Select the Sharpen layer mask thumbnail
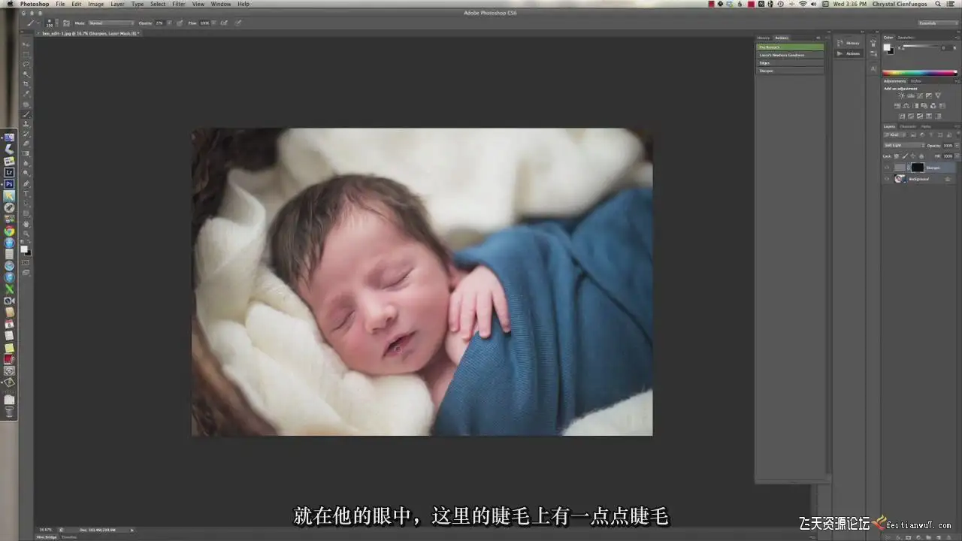 click(x=918, y=168)
